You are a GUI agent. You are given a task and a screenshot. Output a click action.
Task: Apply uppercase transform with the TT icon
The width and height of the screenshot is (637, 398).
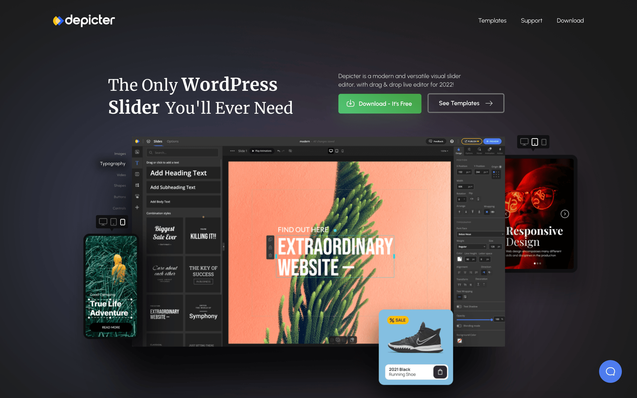pos(460,285)
